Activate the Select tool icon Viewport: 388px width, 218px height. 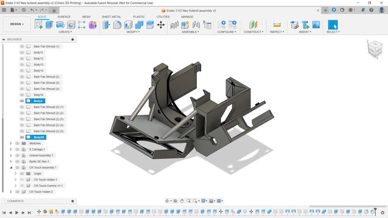(333, 25)
